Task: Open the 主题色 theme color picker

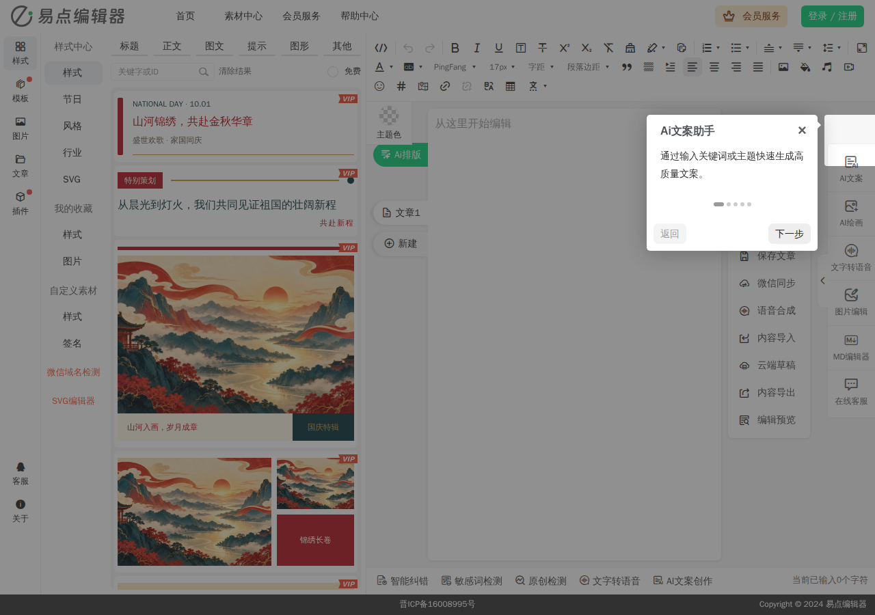Action: (x=389, y=123)
